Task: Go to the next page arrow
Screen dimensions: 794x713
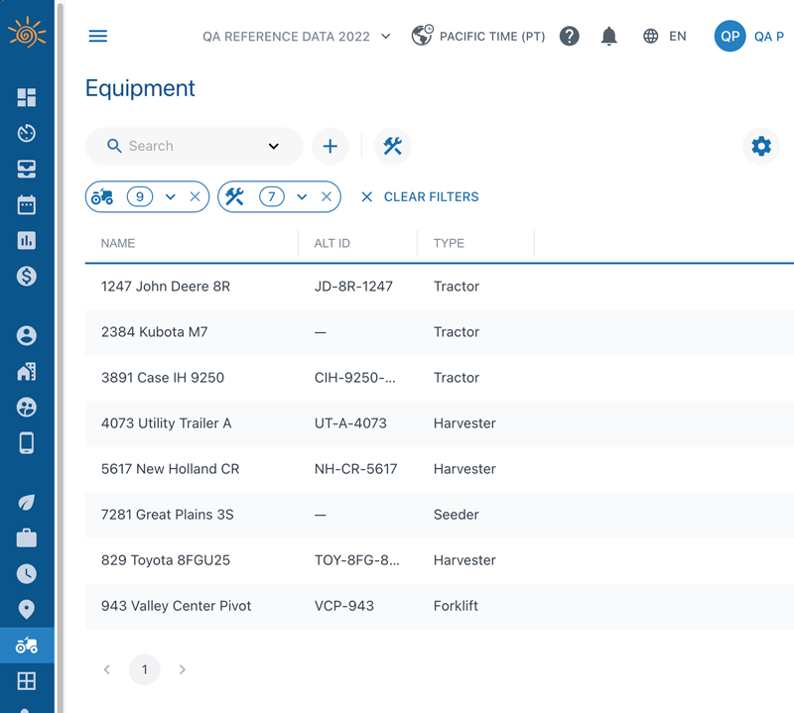Action: pos(183,669)
